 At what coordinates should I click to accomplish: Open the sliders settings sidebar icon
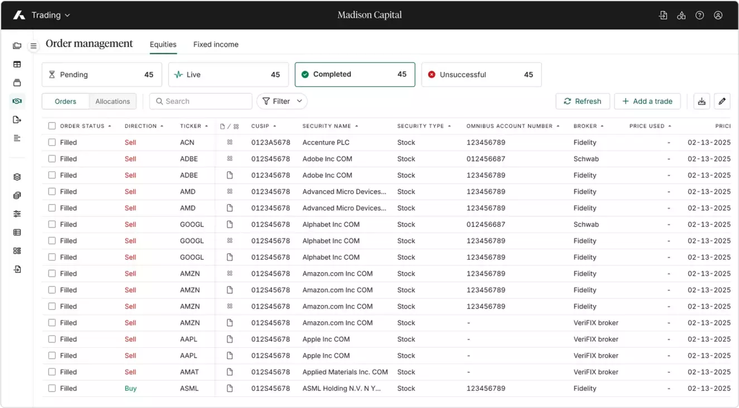(x=17, y=214)
